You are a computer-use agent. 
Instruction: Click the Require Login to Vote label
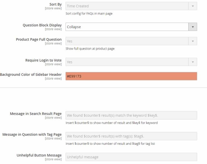pos(44,60)
